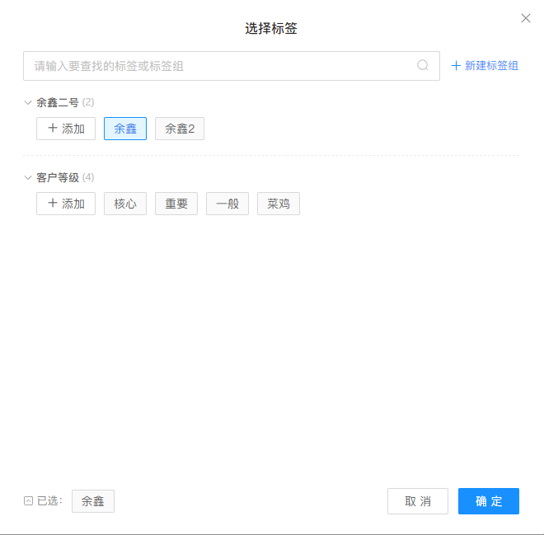The image size is (544, 535).
Task: Click 添加 button in 客户等级 group
Action: (66, 204)
